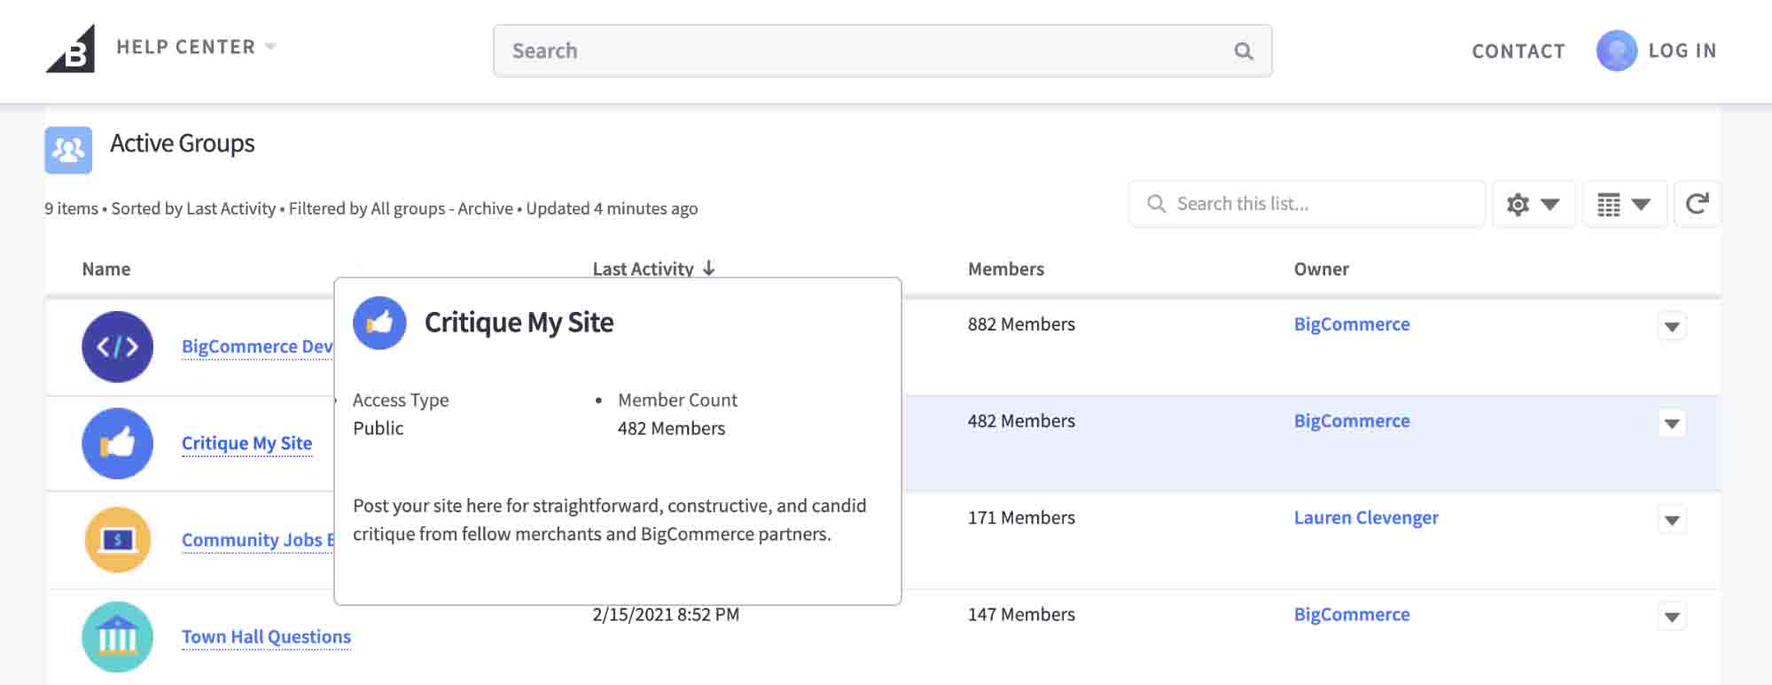Click the BigCommerce Developers group icon
This screenshot has width=1772, height=685.
(x=117, y=346)
